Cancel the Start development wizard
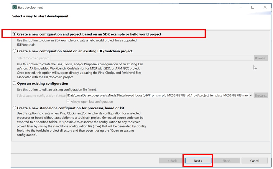This screenshot has height=169, width=273. [x=254, y=161]
